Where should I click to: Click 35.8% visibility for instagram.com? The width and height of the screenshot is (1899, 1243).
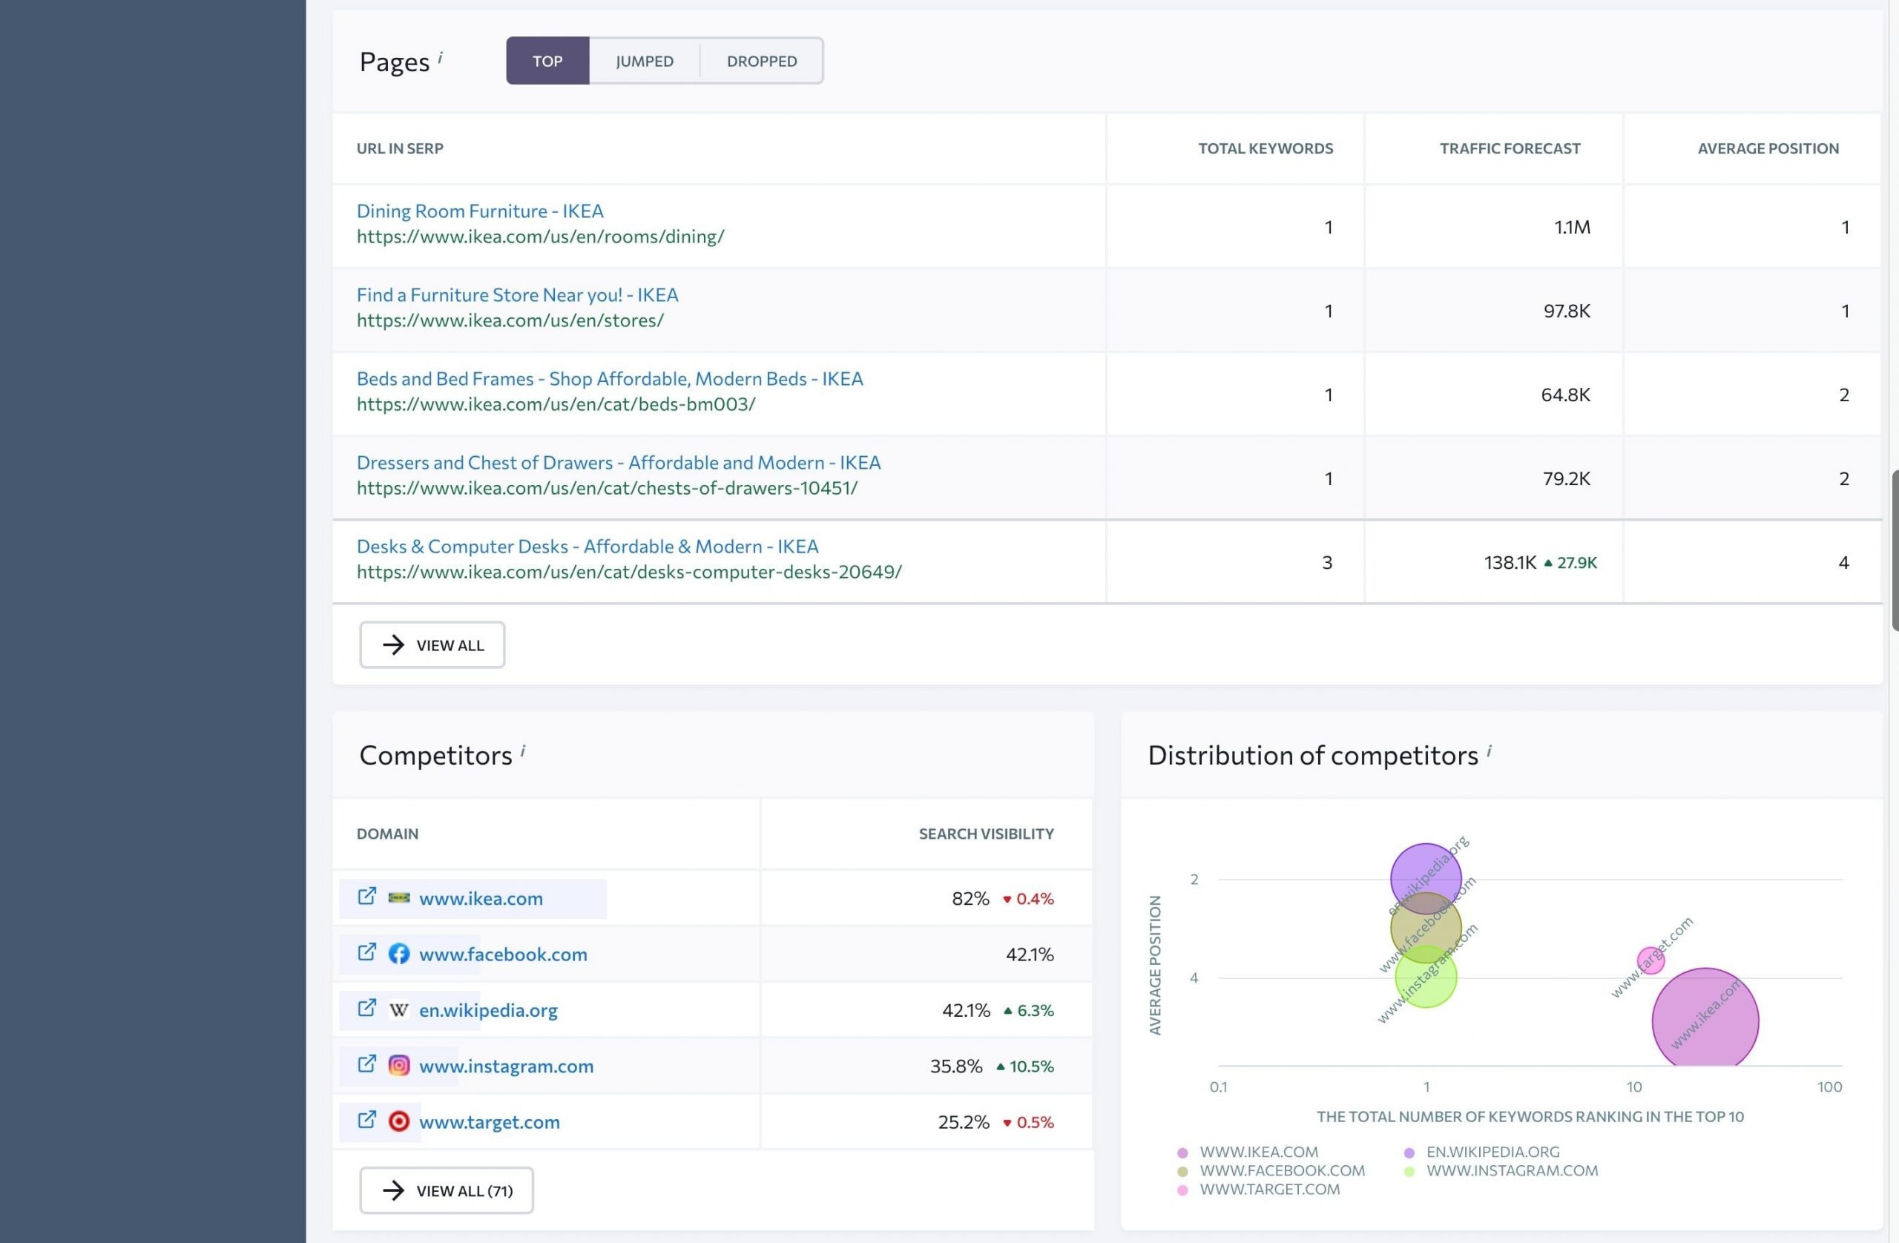(956, 1066)
